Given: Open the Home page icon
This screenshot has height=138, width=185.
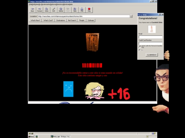Looking at the screenshot, I should coord(47,10).
